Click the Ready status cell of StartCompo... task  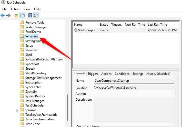click(104, 30)
